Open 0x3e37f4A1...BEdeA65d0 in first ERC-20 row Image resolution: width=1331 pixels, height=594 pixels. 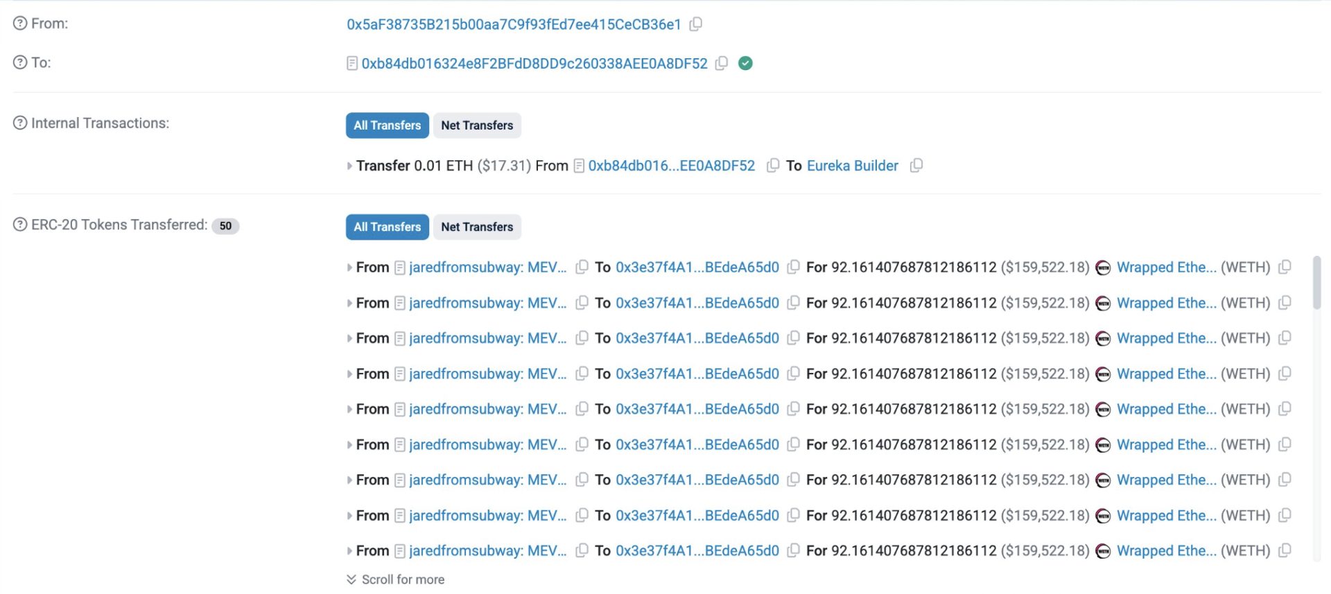(x=697, y=268)
